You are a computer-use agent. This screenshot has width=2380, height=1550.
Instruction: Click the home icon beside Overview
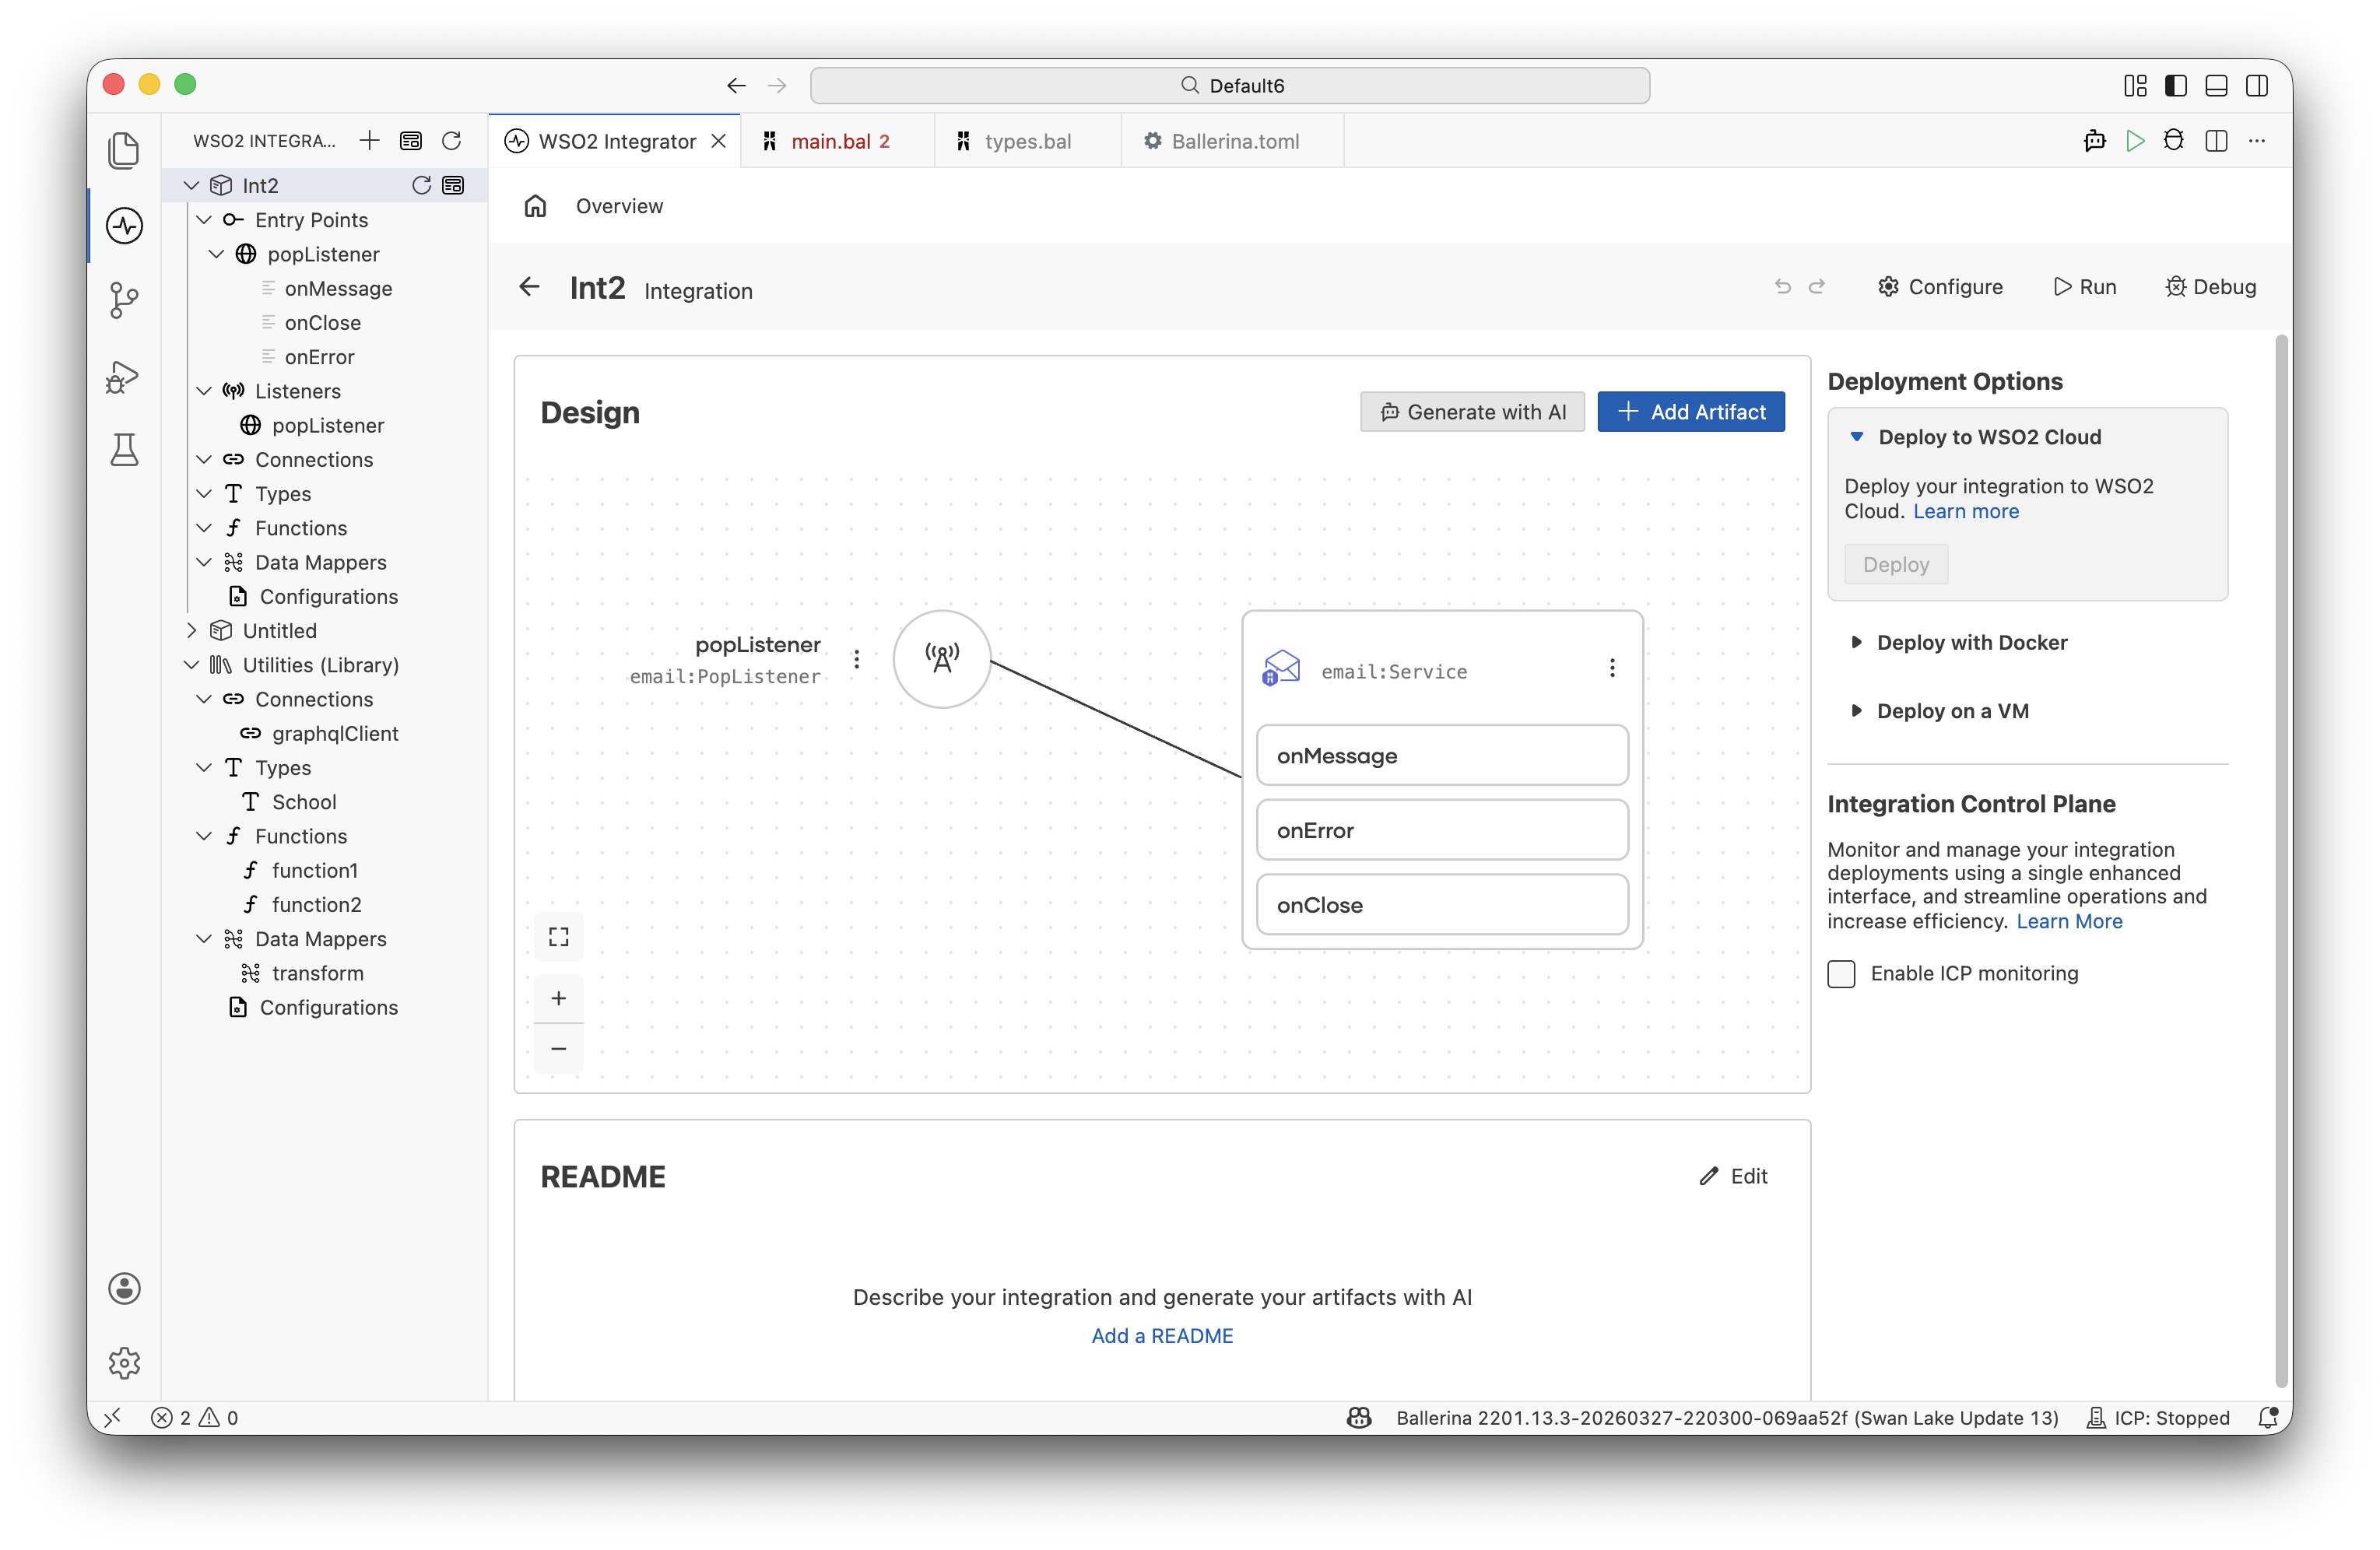(536, 206)
